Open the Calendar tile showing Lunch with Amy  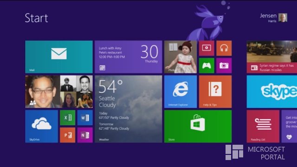pyautogui.click(x=129, y=57)
